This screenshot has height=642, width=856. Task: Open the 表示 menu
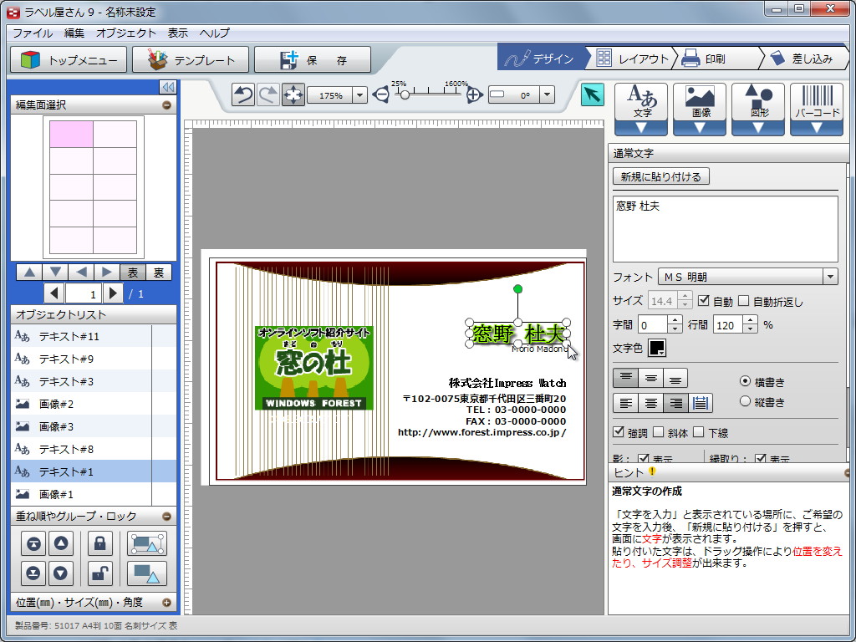click(178, 33)
